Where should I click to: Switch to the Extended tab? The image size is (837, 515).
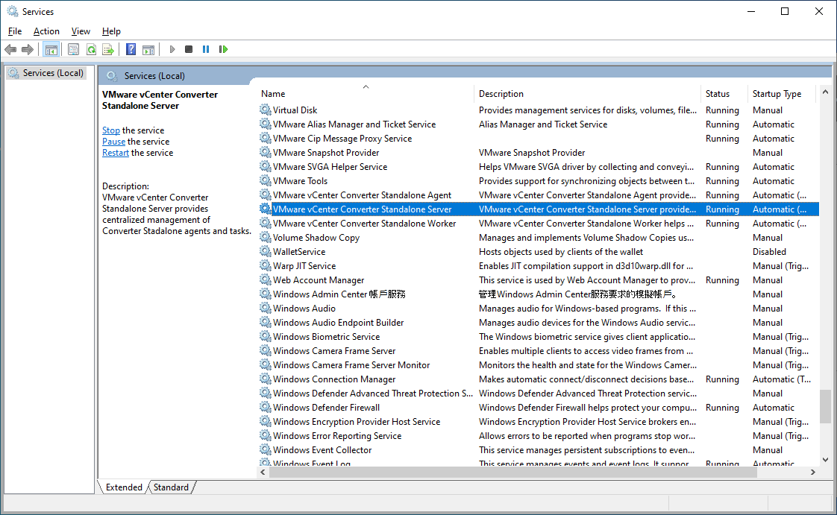[x=124, y=487]
